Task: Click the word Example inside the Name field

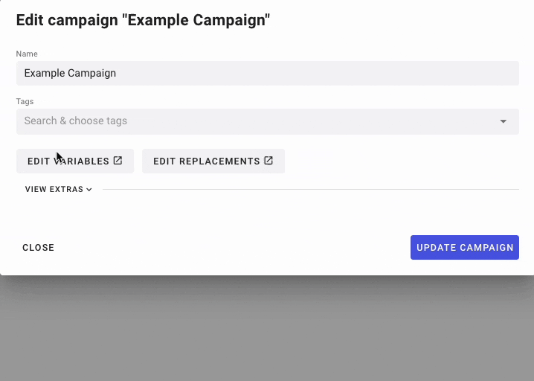Action: point(45,73)
